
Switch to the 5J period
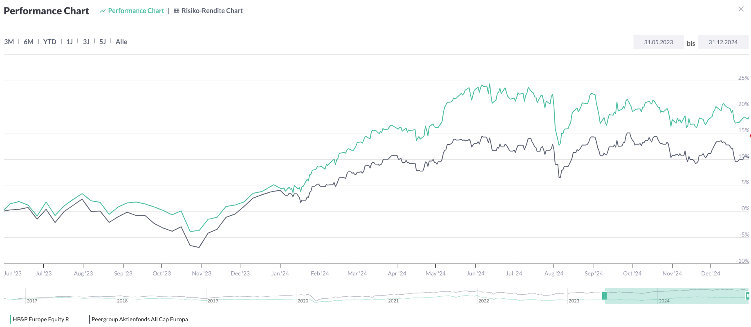tap(103, 42)
